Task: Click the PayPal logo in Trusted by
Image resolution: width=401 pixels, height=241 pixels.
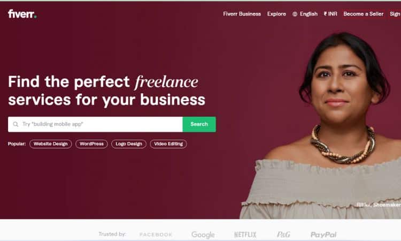Action: [323, 235]
